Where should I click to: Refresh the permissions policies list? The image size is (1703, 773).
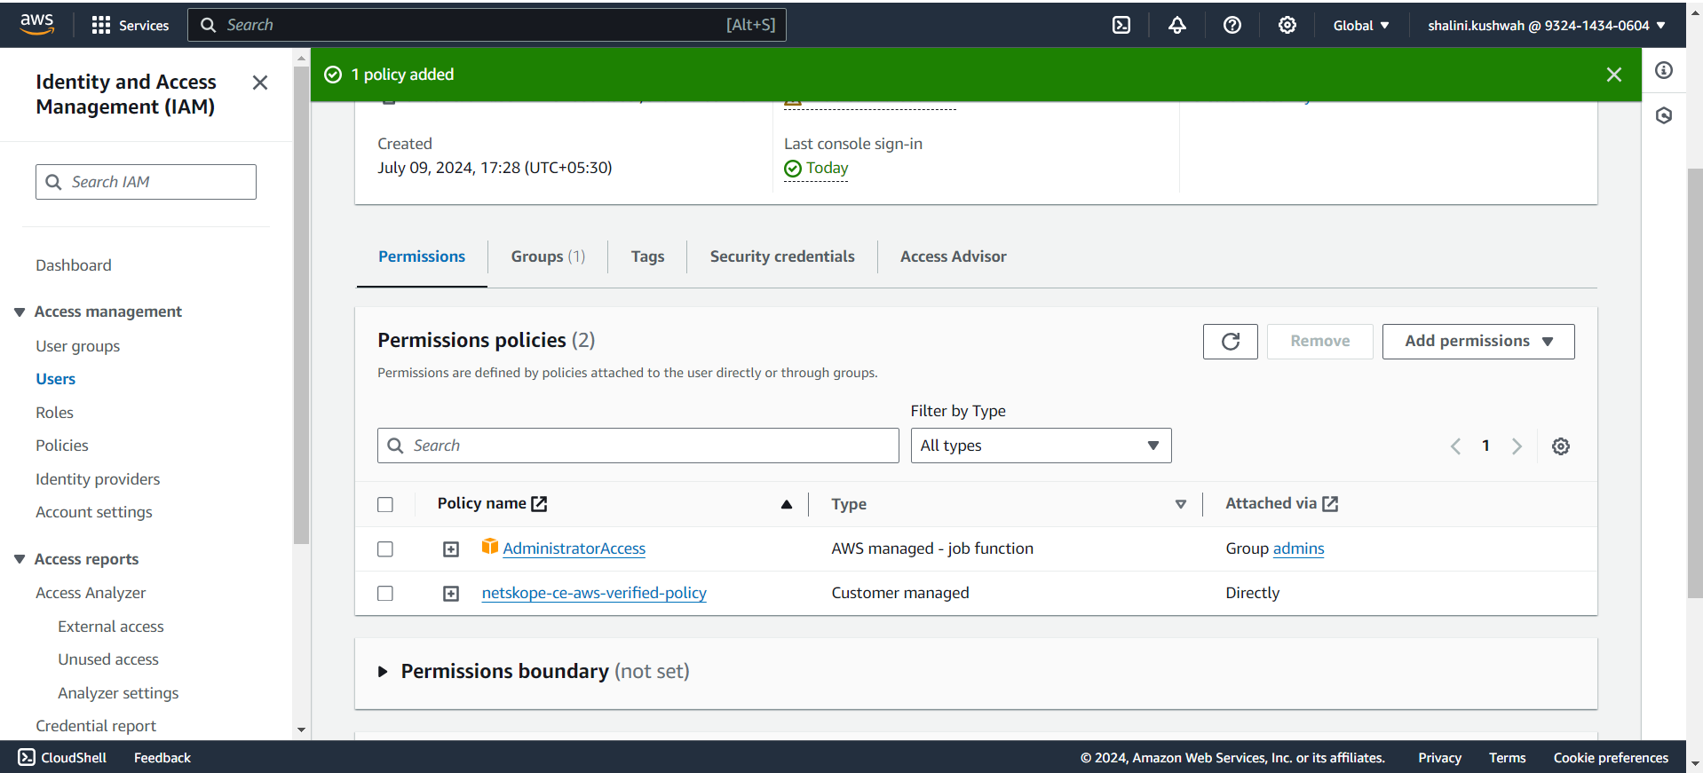coord(1230,342)
